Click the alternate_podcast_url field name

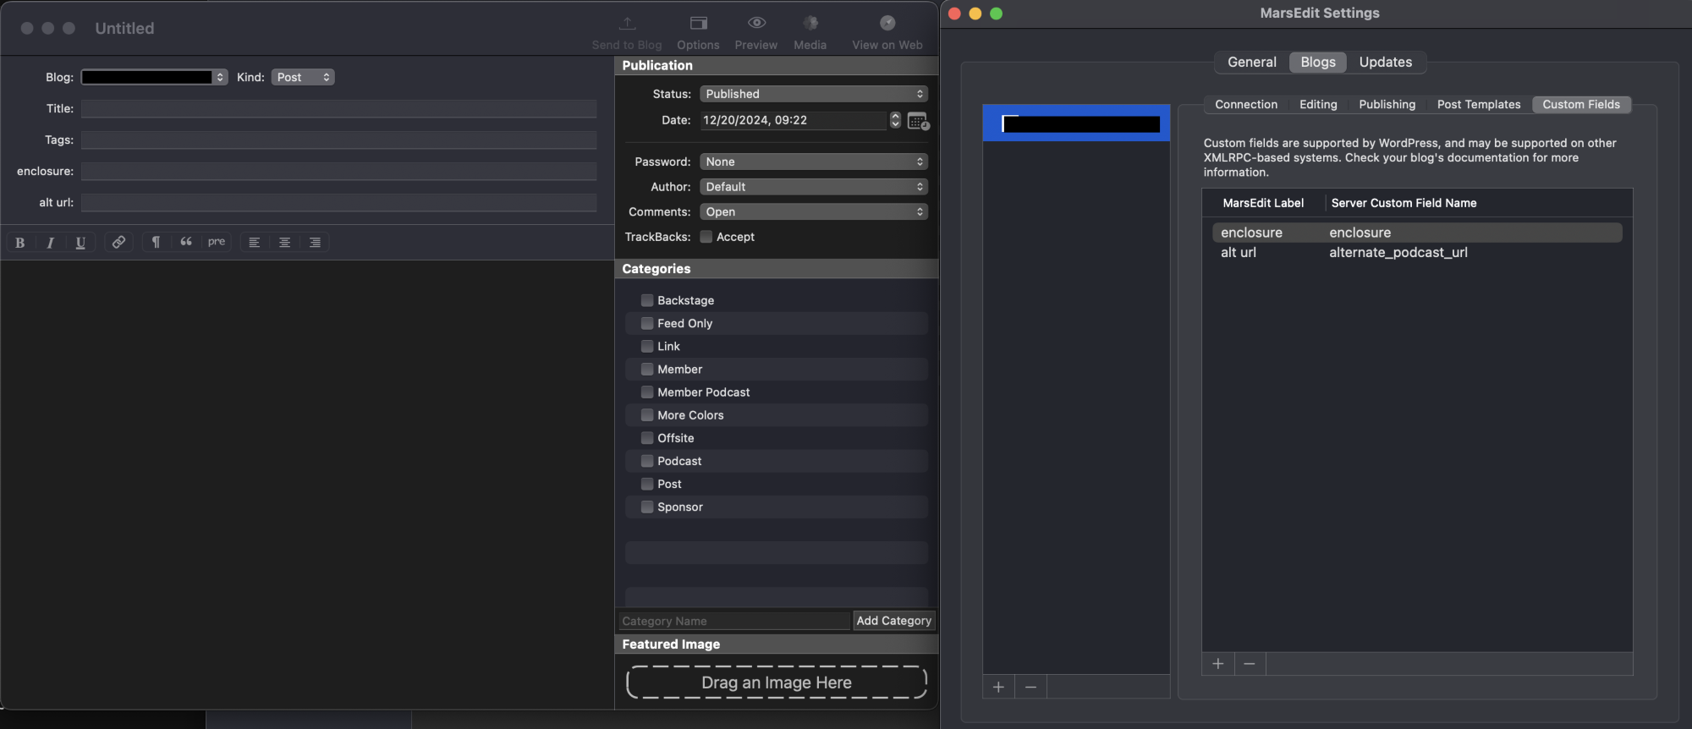pos(1398,252)
